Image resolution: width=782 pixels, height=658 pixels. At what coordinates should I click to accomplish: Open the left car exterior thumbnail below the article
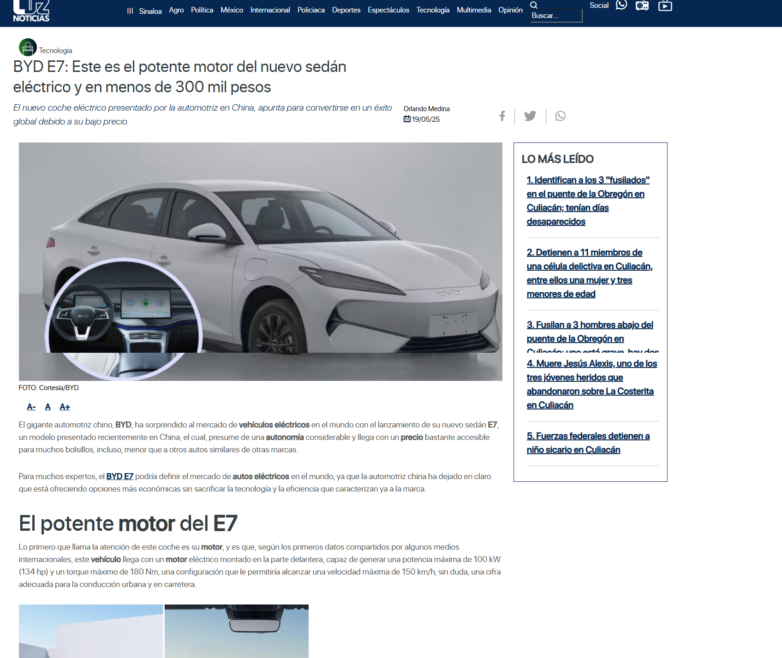(x=91, y=631)
